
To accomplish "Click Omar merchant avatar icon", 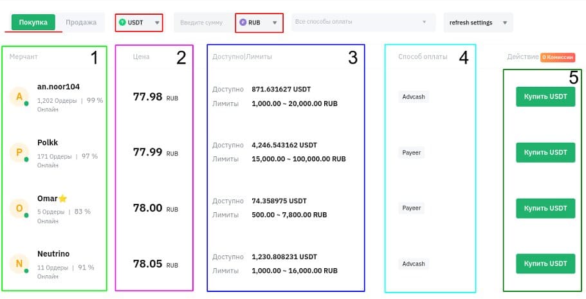I will pos(19,208).
